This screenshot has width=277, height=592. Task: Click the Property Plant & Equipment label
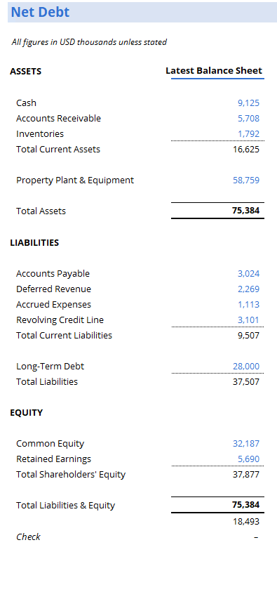75,180
